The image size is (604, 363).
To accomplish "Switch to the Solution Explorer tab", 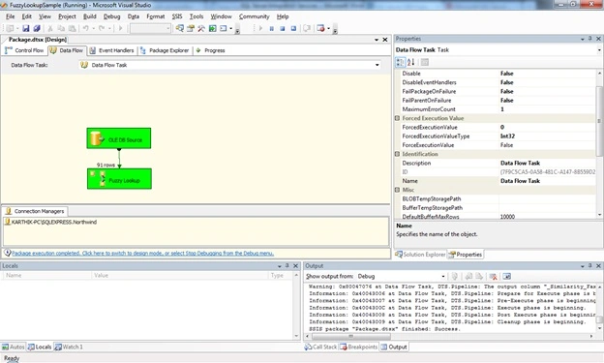I will (x=420, y=255).
